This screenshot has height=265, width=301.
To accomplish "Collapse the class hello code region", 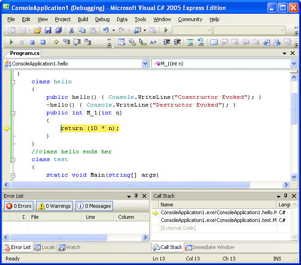I will [x=13, y=82].
